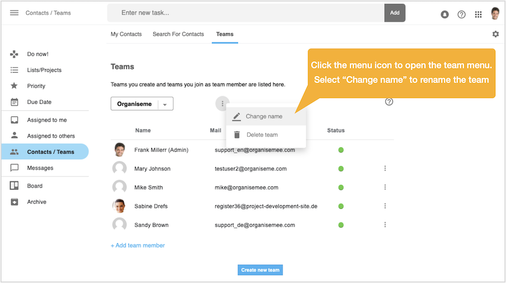
Task: Click the help icon beside the teams table
Action: [389, 102]
